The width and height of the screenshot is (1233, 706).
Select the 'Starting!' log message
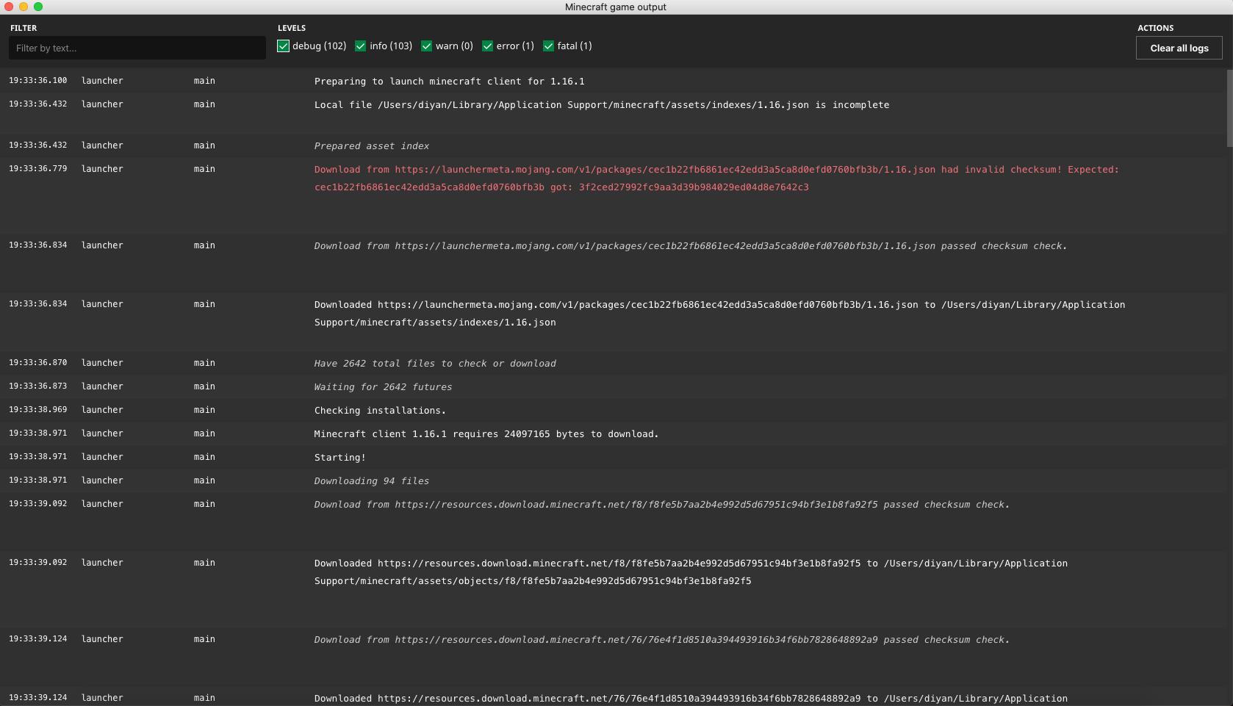point(339,458)
